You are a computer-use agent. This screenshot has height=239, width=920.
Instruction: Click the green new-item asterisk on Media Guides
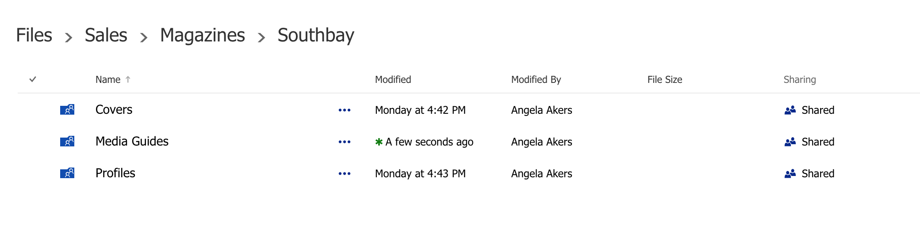pos(379,142)
